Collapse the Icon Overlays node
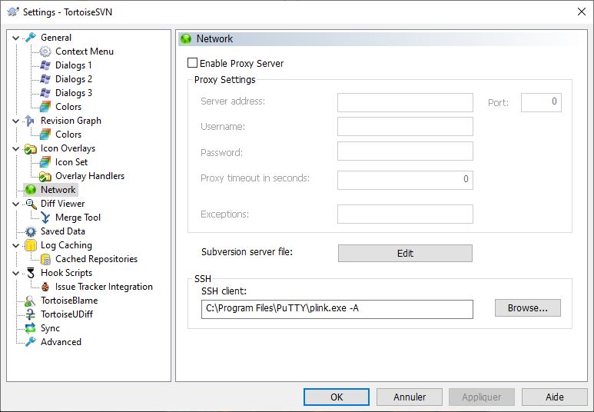Screen dimensions: 594x412 coord(16,148)
